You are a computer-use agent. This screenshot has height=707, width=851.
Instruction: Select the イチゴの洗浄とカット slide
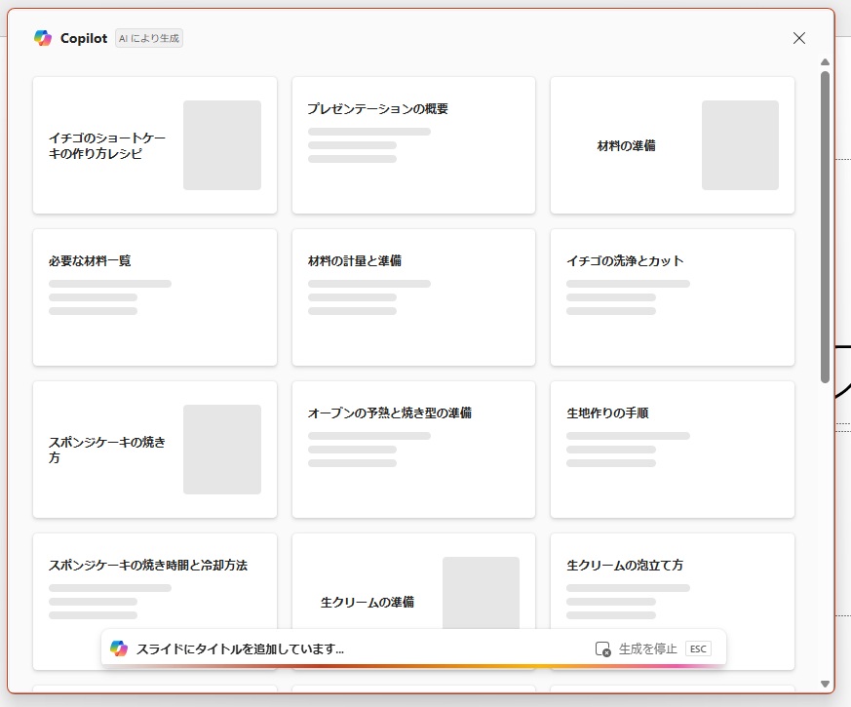(x=672, y=297)
